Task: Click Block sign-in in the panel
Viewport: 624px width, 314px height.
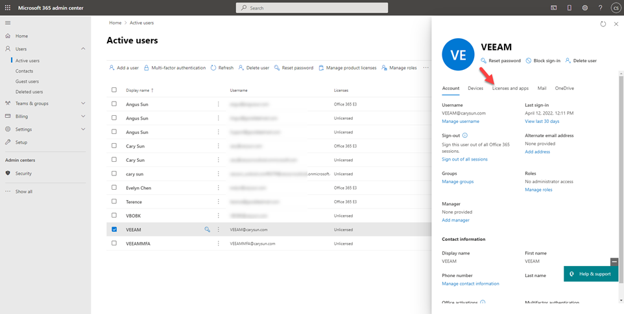Action: 543,61
